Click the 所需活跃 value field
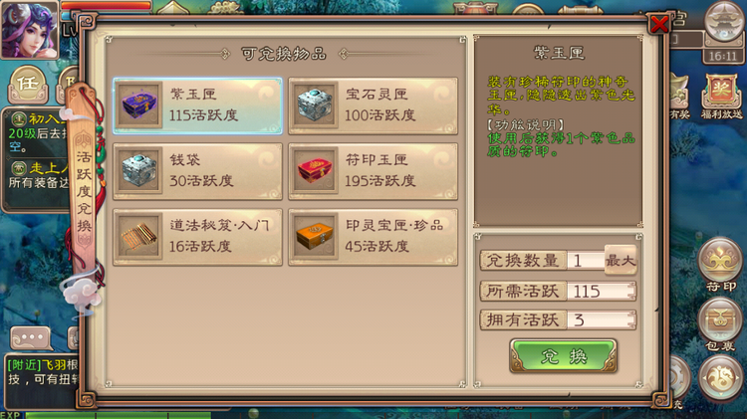This screenshot has height=419, width=747. [x=602, y=291]
